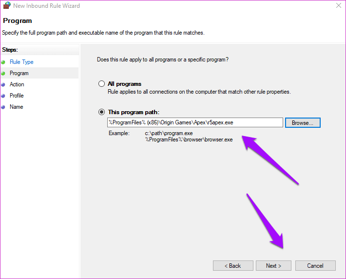Click the purple bullet beside Name step

point(3,107)
